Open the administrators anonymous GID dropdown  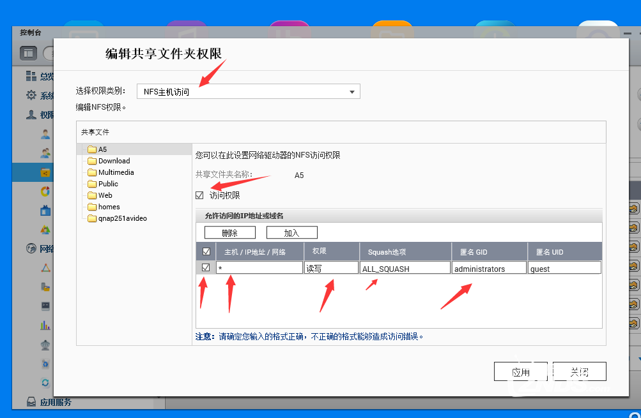[489, 268]
